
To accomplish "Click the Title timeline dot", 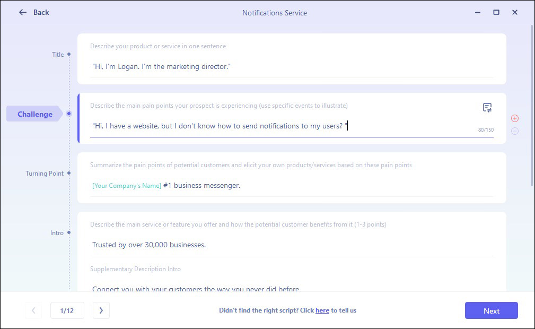I will [x=69, y=54].
